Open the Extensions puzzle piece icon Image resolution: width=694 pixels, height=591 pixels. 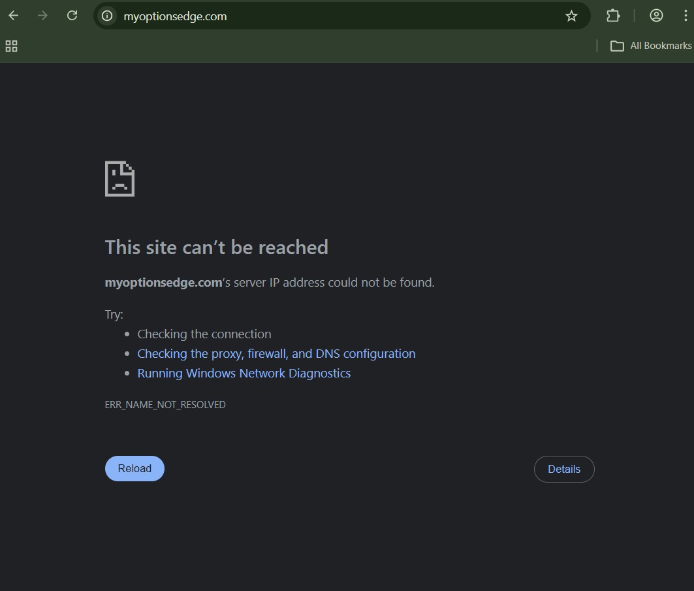612,15
